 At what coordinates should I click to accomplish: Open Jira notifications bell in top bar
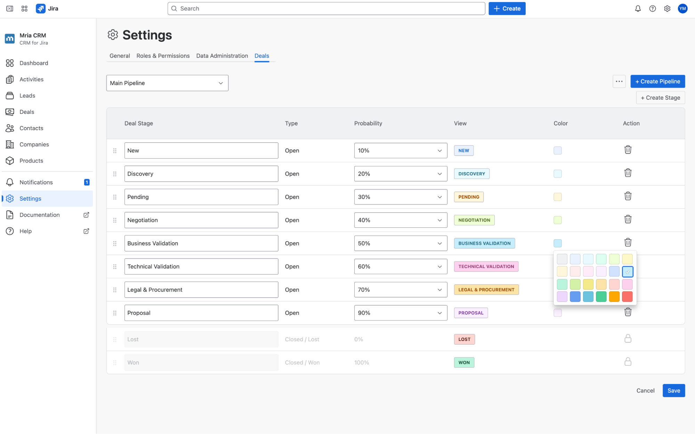[x=638, y=9]
